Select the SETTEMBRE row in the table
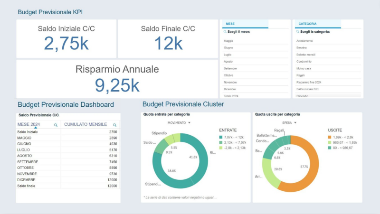Viewport: 380px width, 214px height. [x=28, y=162]
